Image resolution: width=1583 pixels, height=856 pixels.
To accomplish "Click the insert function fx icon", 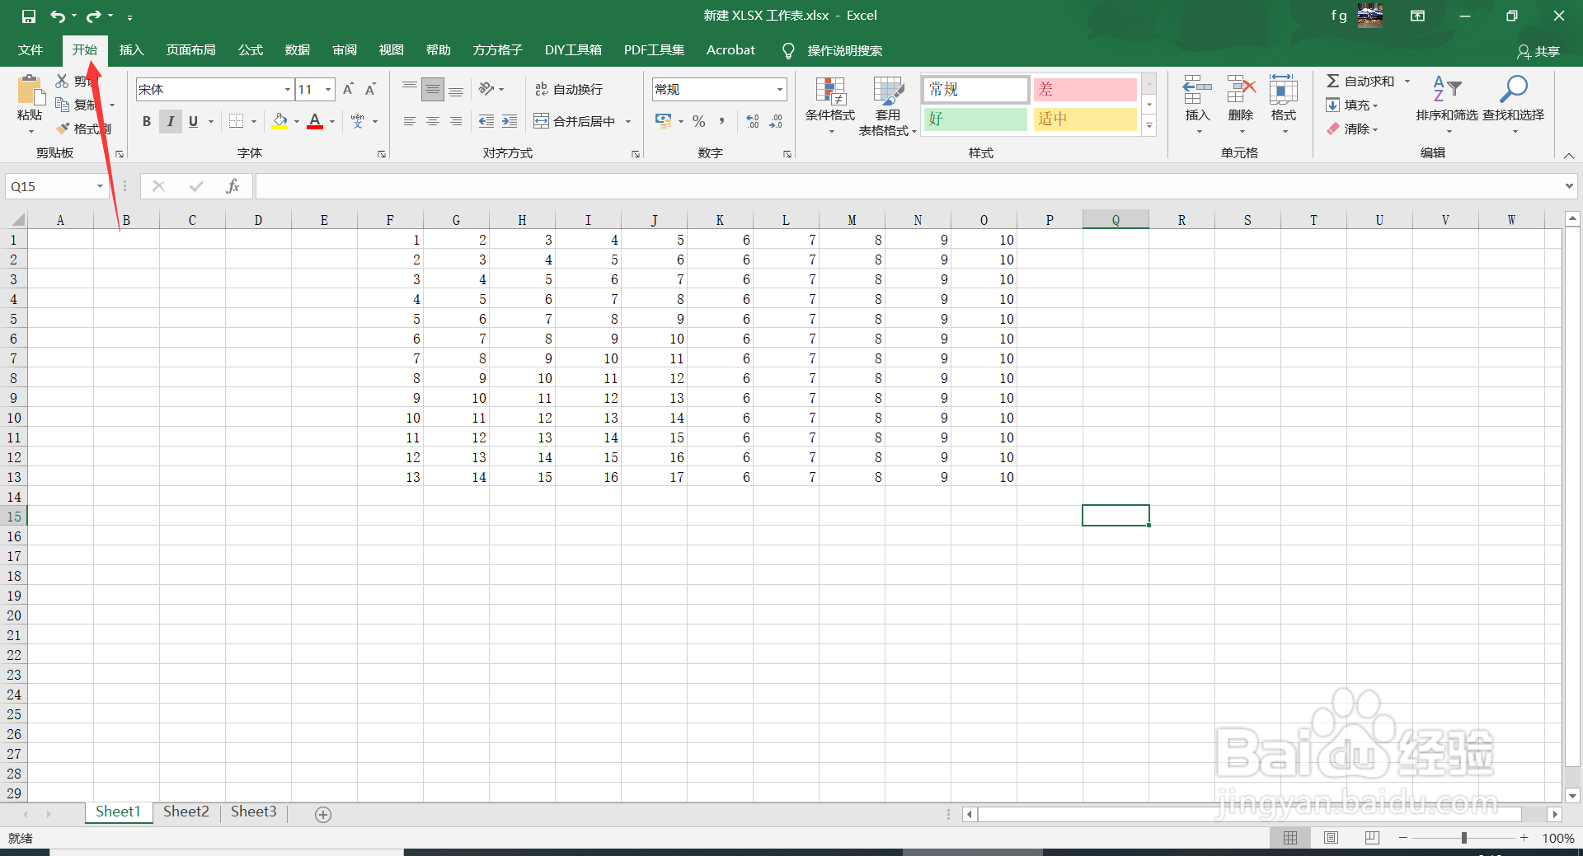I will [233, 186].
